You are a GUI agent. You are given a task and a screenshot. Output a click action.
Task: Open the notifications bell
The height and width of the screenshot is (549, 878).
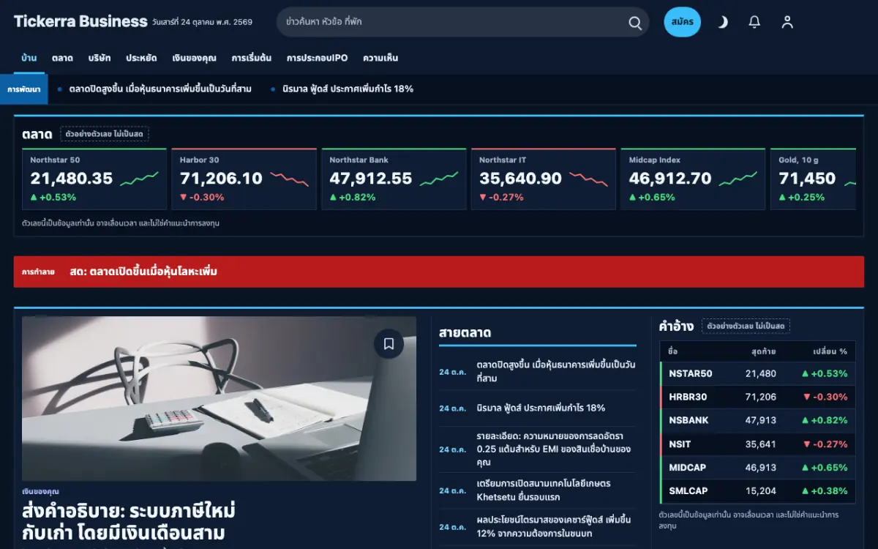[x=754, y=22]
